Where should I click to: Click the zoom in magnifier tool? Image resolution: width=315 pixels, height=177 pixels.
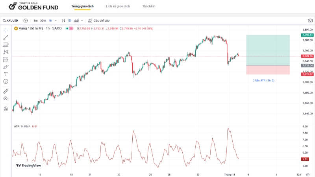[6, 98]
